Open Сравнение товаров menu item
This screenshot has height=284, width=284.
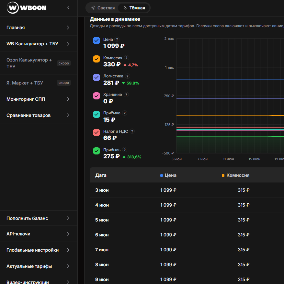tap(39, 115)
